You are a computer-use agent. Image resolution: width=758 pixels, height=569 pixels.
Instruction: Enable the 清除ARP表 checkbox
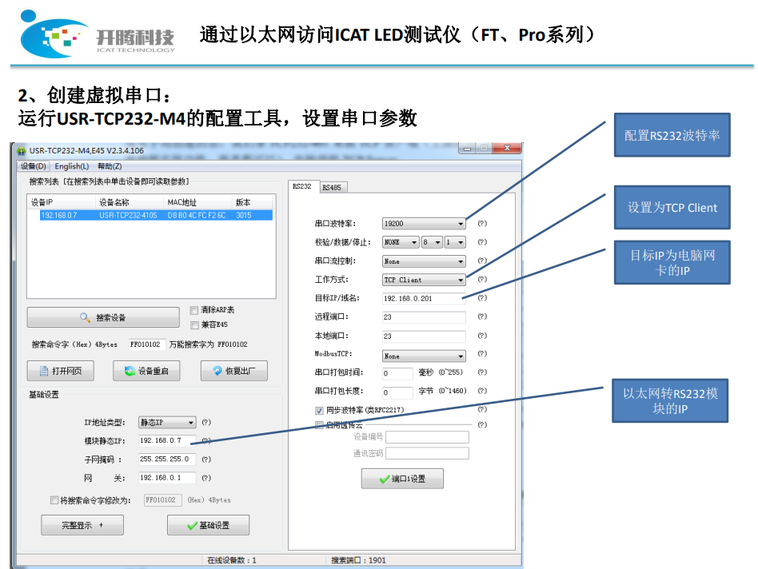(x=193, y=309)
